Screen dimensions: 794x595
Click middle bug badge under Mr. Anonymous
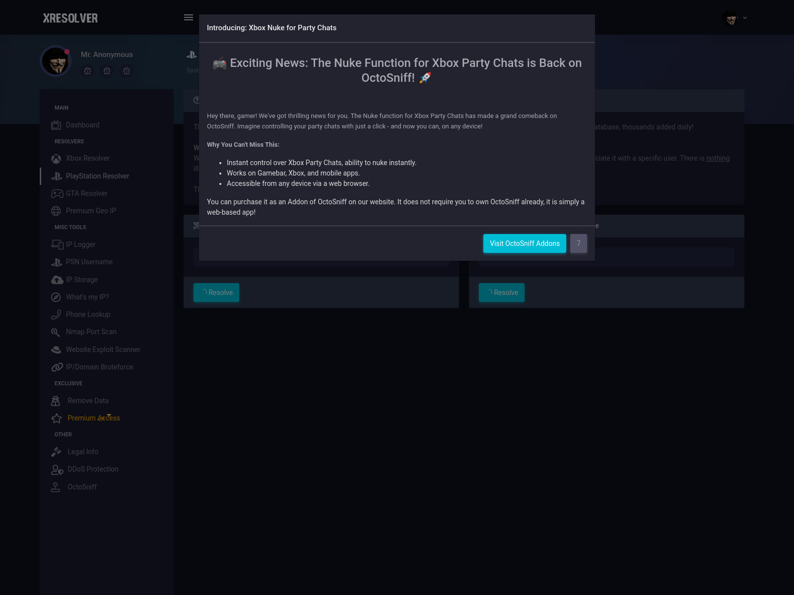pos(107,71)
